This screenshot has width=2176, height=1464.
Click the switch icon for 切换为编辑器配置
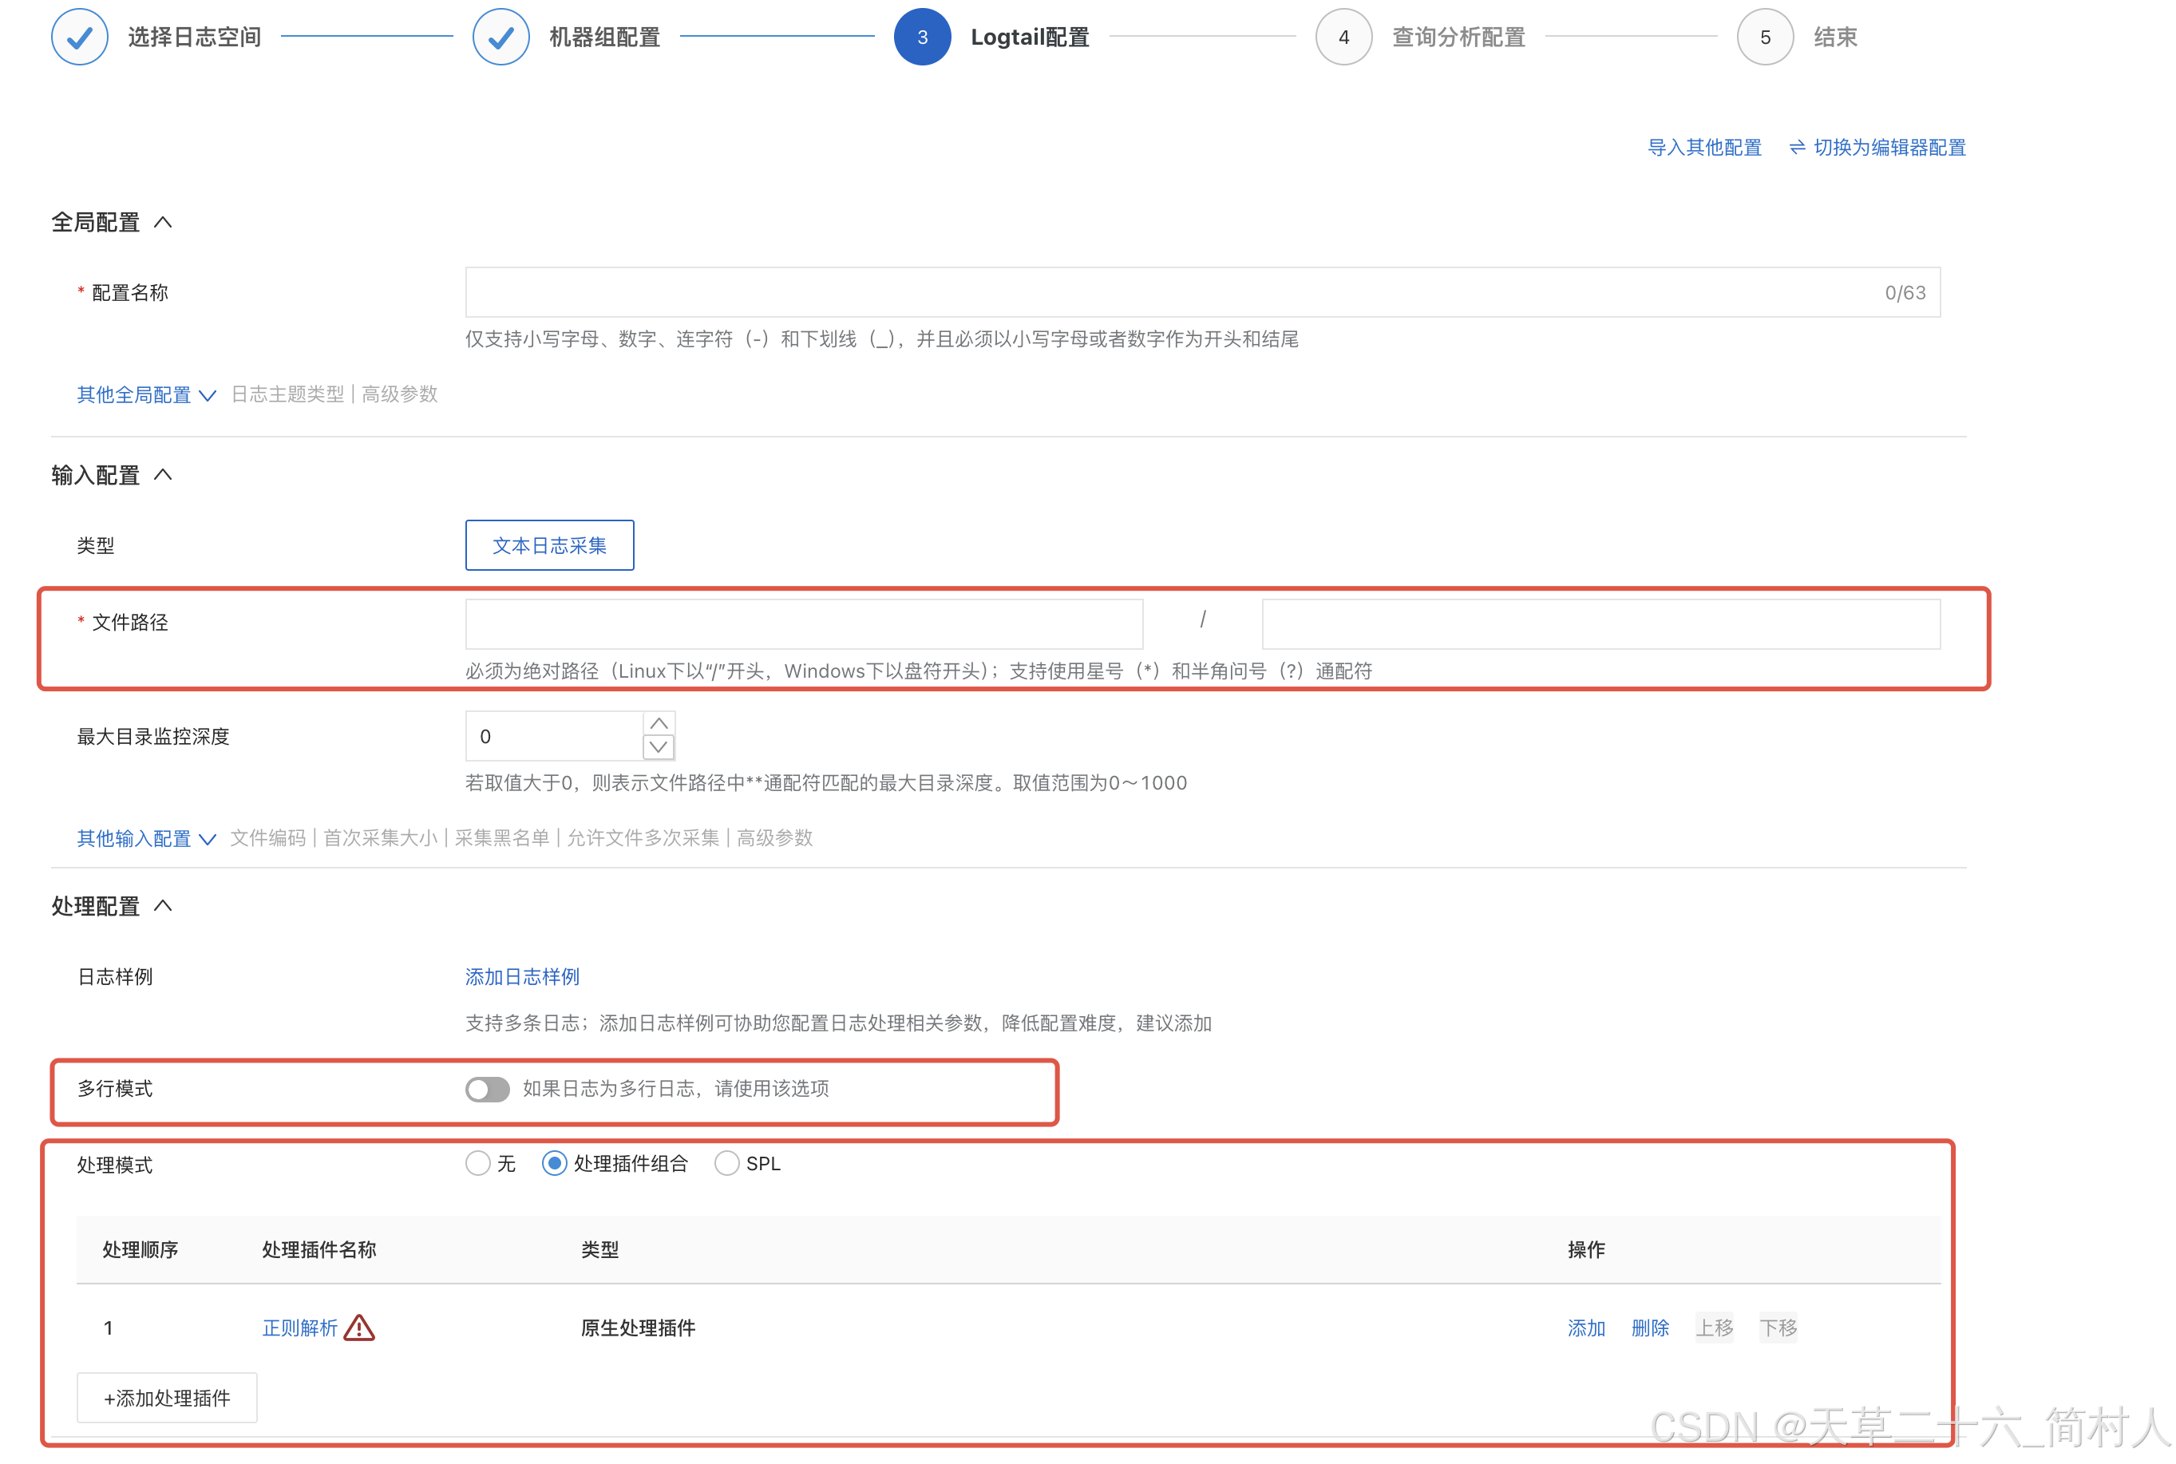pos(1796,148)
